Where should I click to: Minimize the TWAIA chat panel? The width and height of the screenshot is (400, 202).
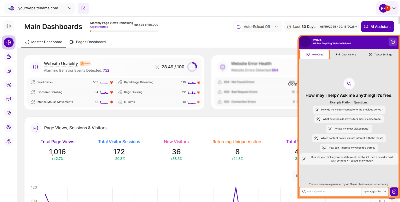393,42
